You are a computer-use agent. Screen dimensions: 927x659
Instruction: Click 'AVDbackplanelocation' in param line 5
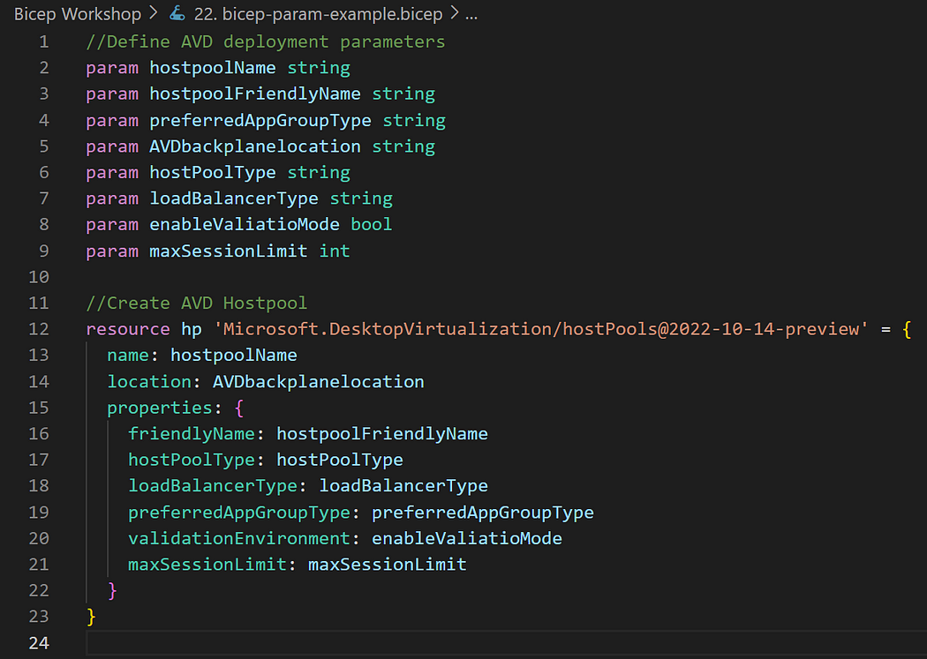[x=255, y=146]
